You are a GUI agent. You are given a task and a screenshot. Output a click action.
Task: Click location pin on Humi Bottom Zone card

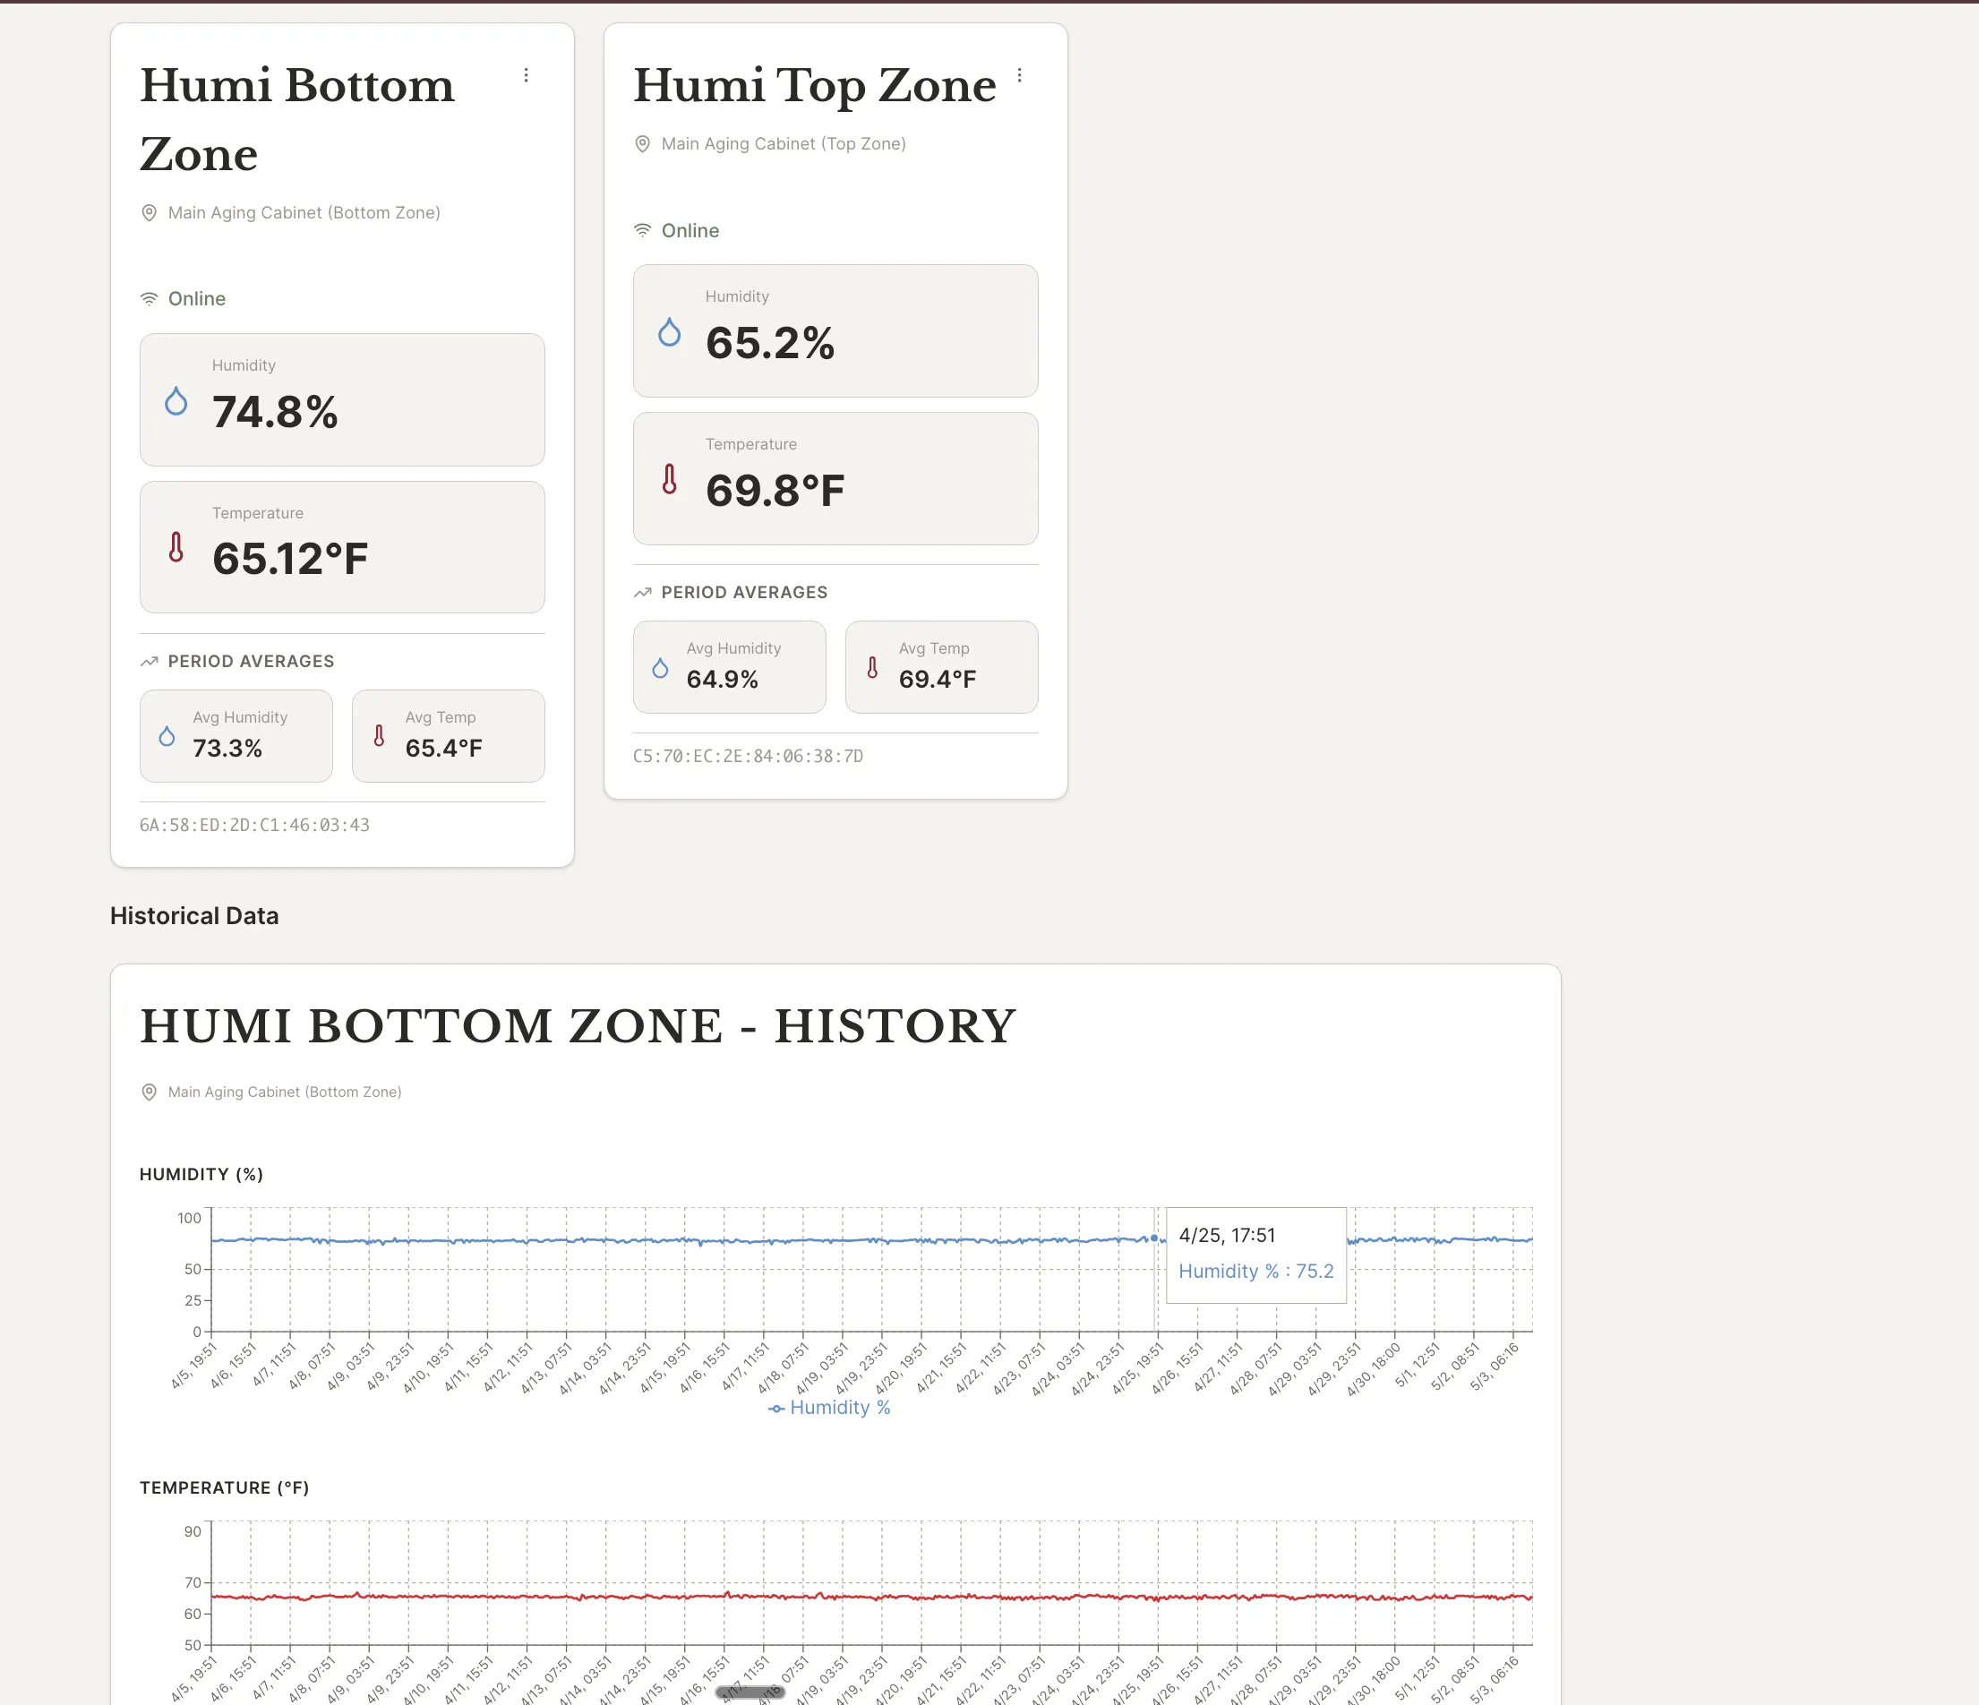point(149,213)
